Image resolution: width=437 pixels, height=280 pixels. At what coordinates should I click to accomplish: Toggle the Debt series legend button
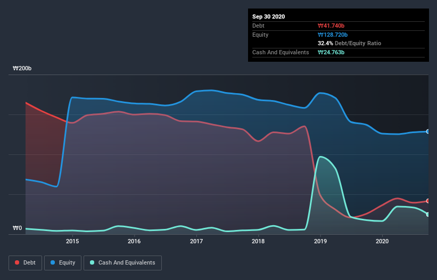pyautogui.click(x=25, y=263)
